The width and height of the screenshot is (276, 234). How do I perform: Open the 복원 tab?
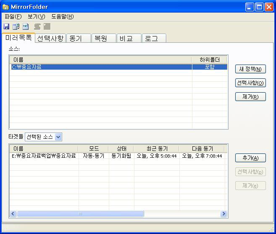[x=104, y=38]
